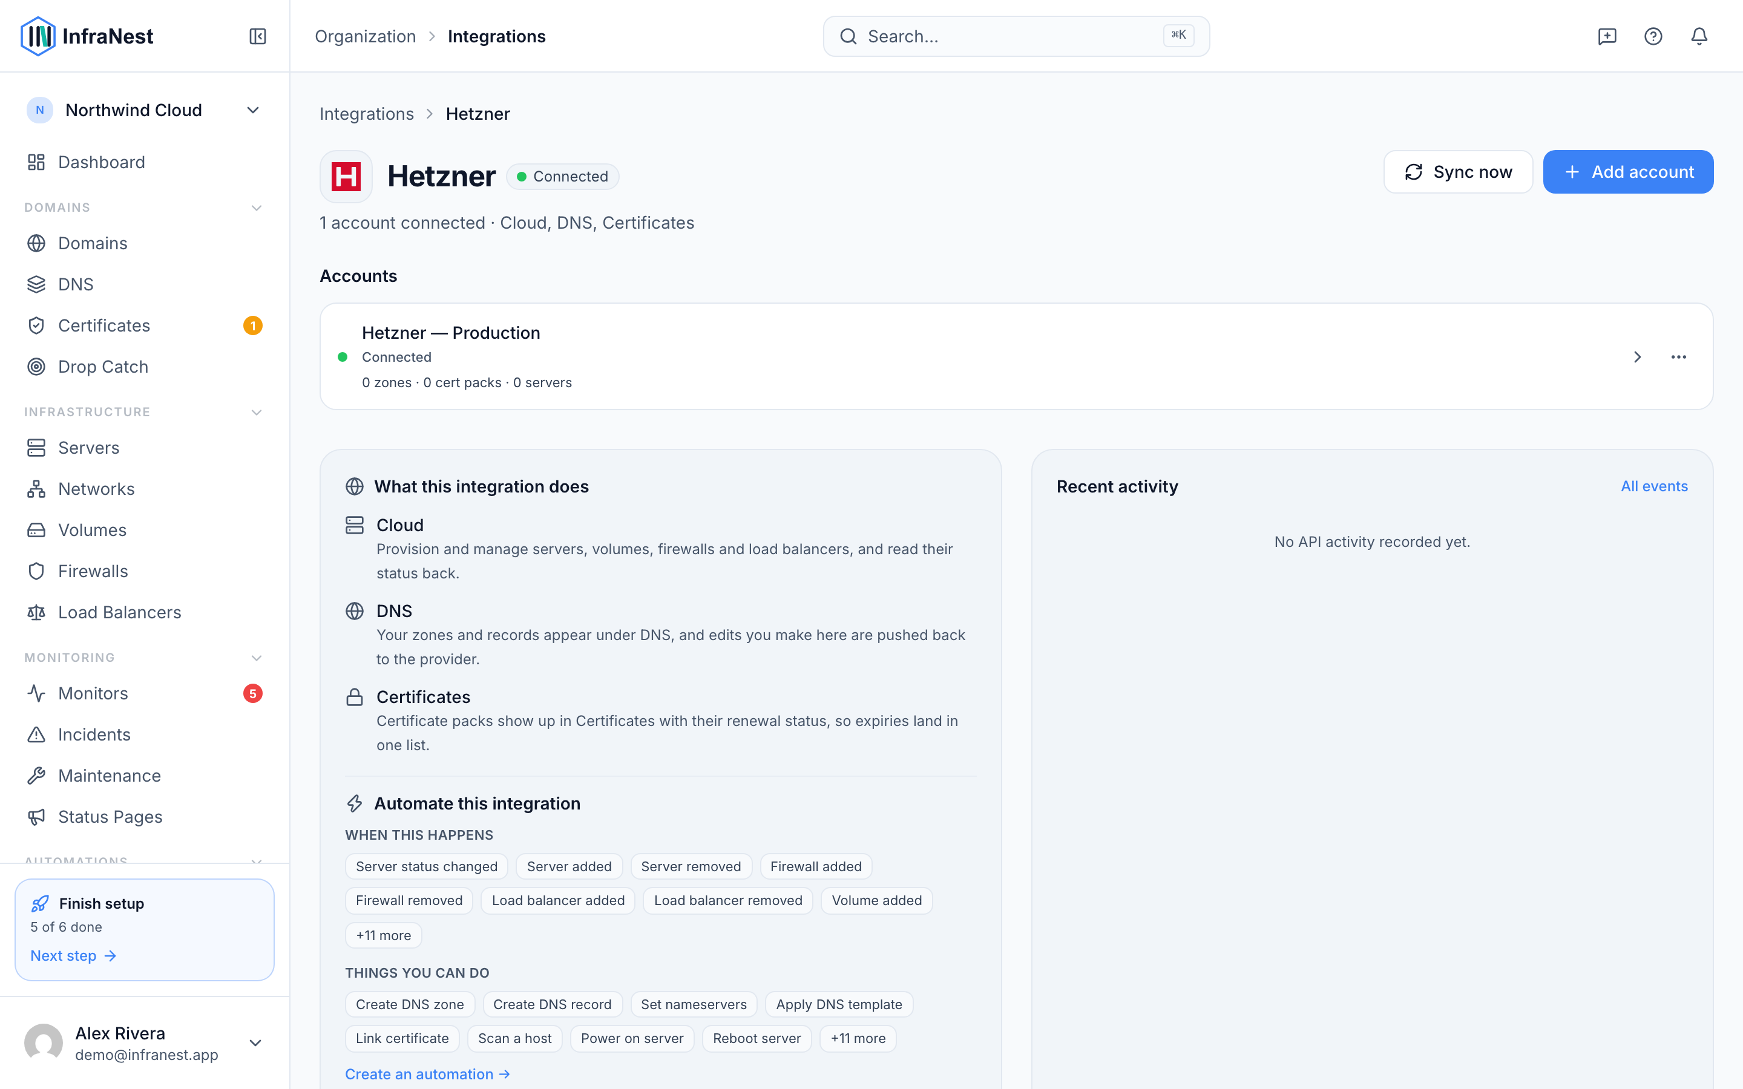The image size is (1743, 1089).
Task: Open Volumes page
Action: tap(145, 530)
